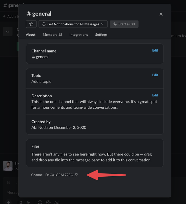The height and width of the screenshot is (204, 186).
Task: Click the Channel ID text
Action: [52, 175]
